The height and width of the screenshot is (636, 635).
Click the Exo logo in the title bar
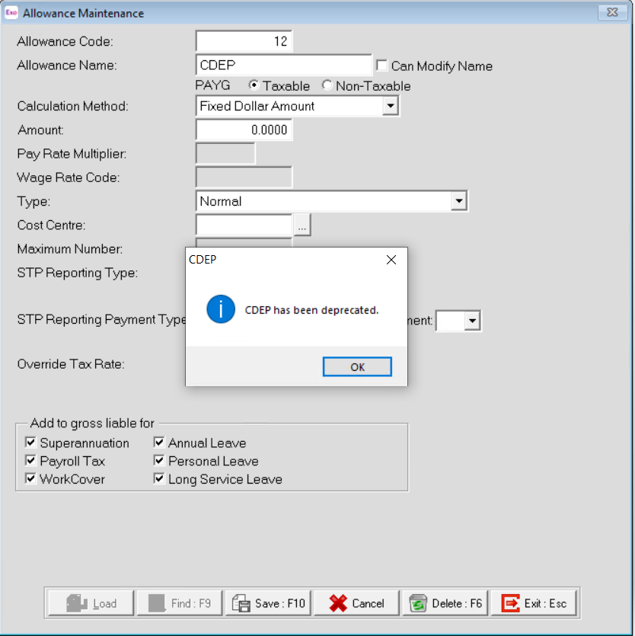coord(13,13)
